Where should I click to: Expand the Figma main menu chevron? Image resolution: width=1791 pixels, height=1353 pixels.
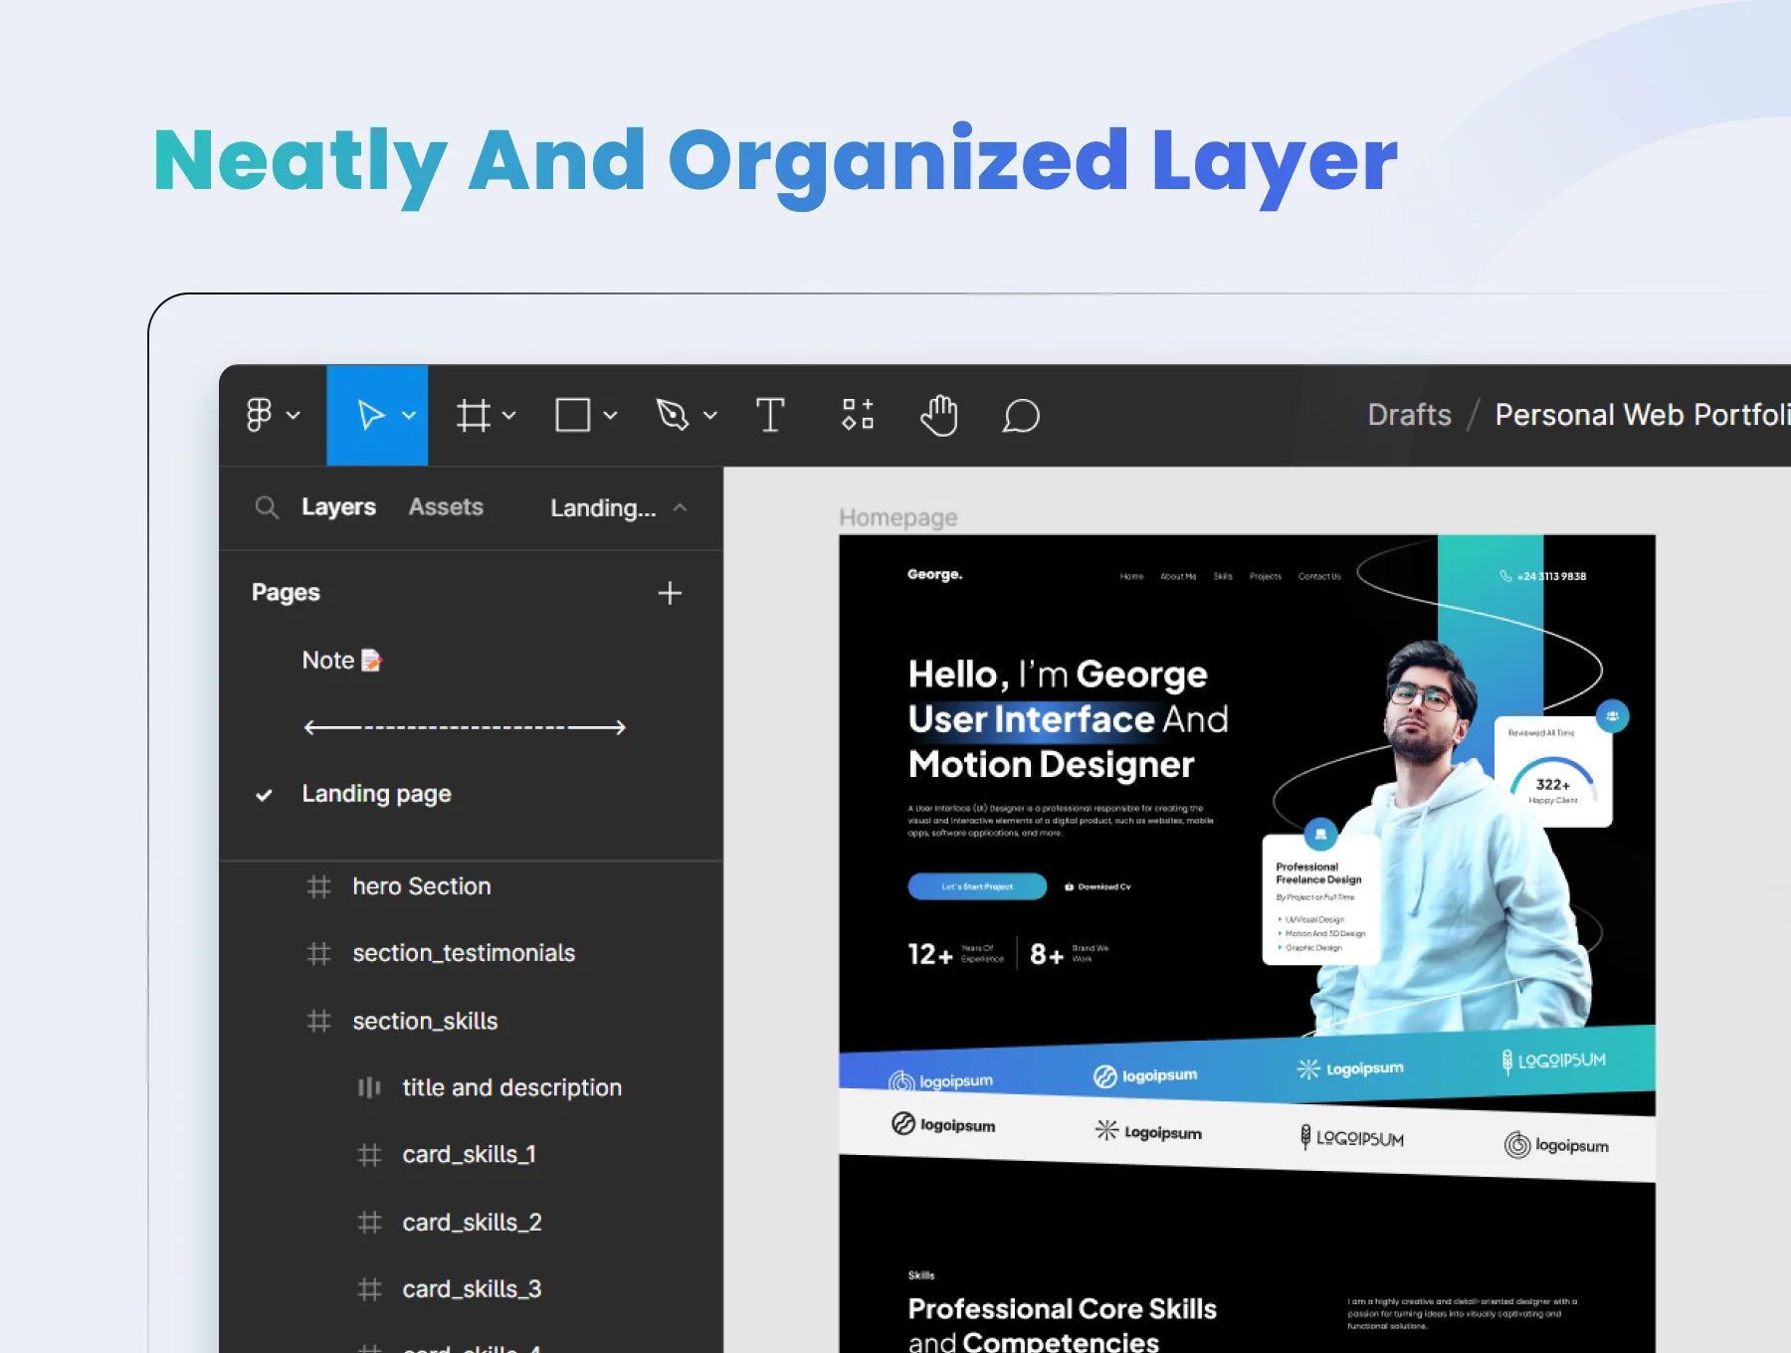tap(294, 415)
